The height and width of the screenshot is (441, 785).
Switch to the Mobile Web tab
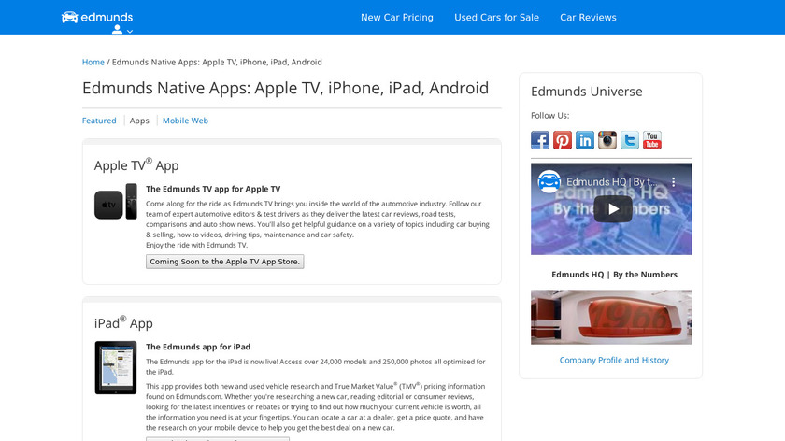pos(185,121)
